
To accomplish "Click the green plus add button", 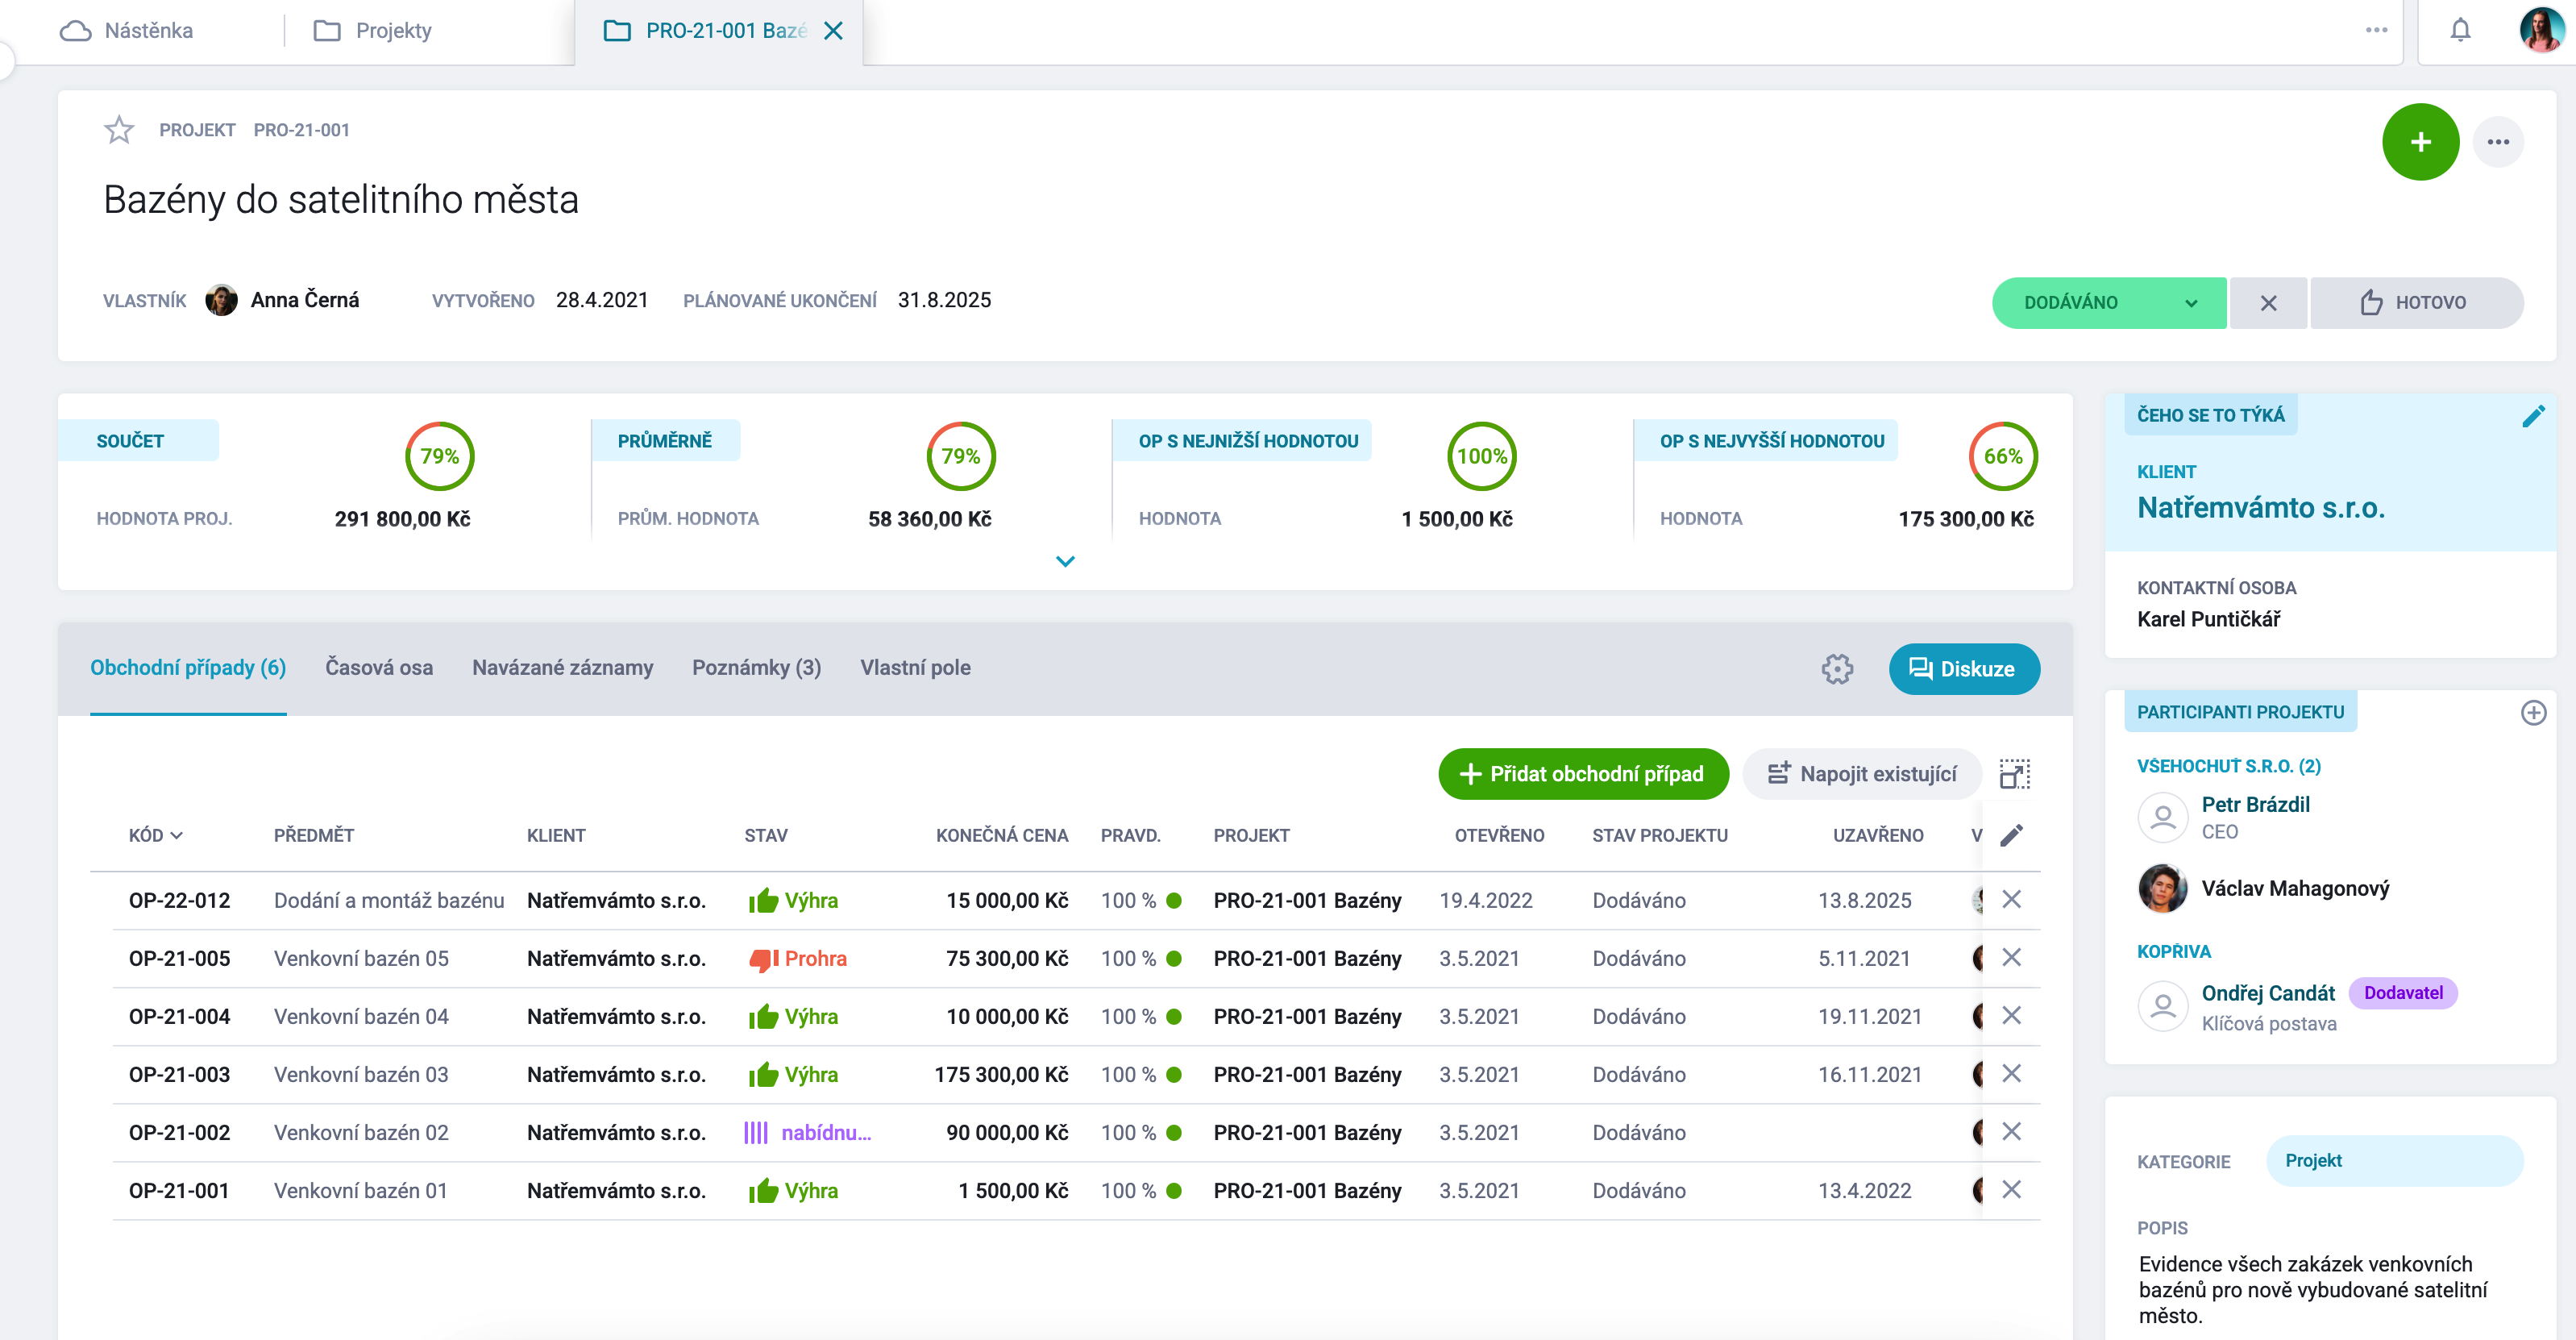I will point(2420,142).
